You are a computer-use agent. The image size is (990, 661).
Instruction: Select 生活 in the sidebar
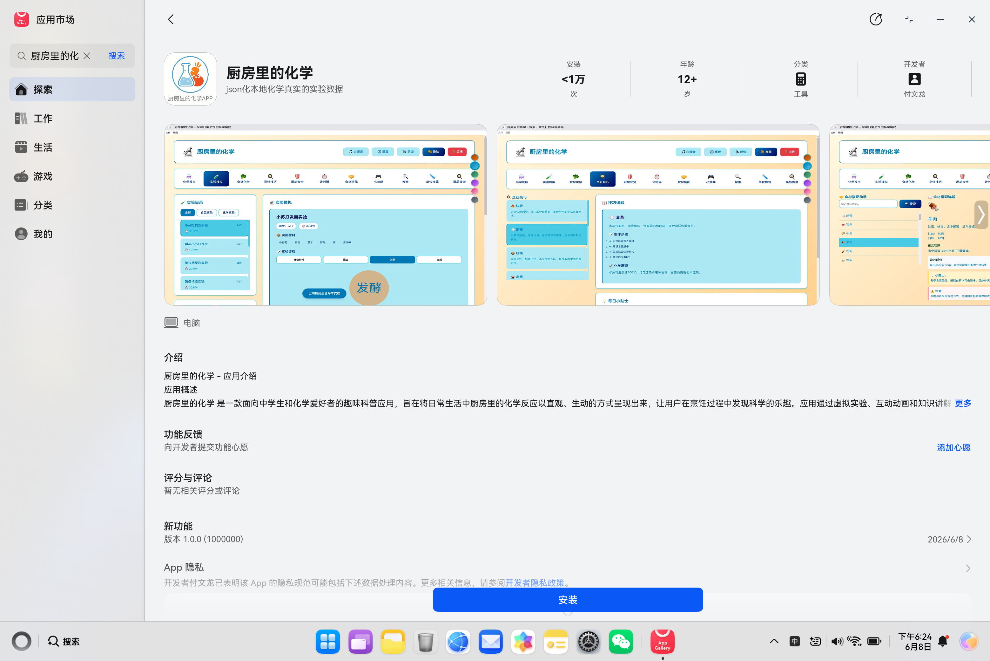[x=72, y=147]
